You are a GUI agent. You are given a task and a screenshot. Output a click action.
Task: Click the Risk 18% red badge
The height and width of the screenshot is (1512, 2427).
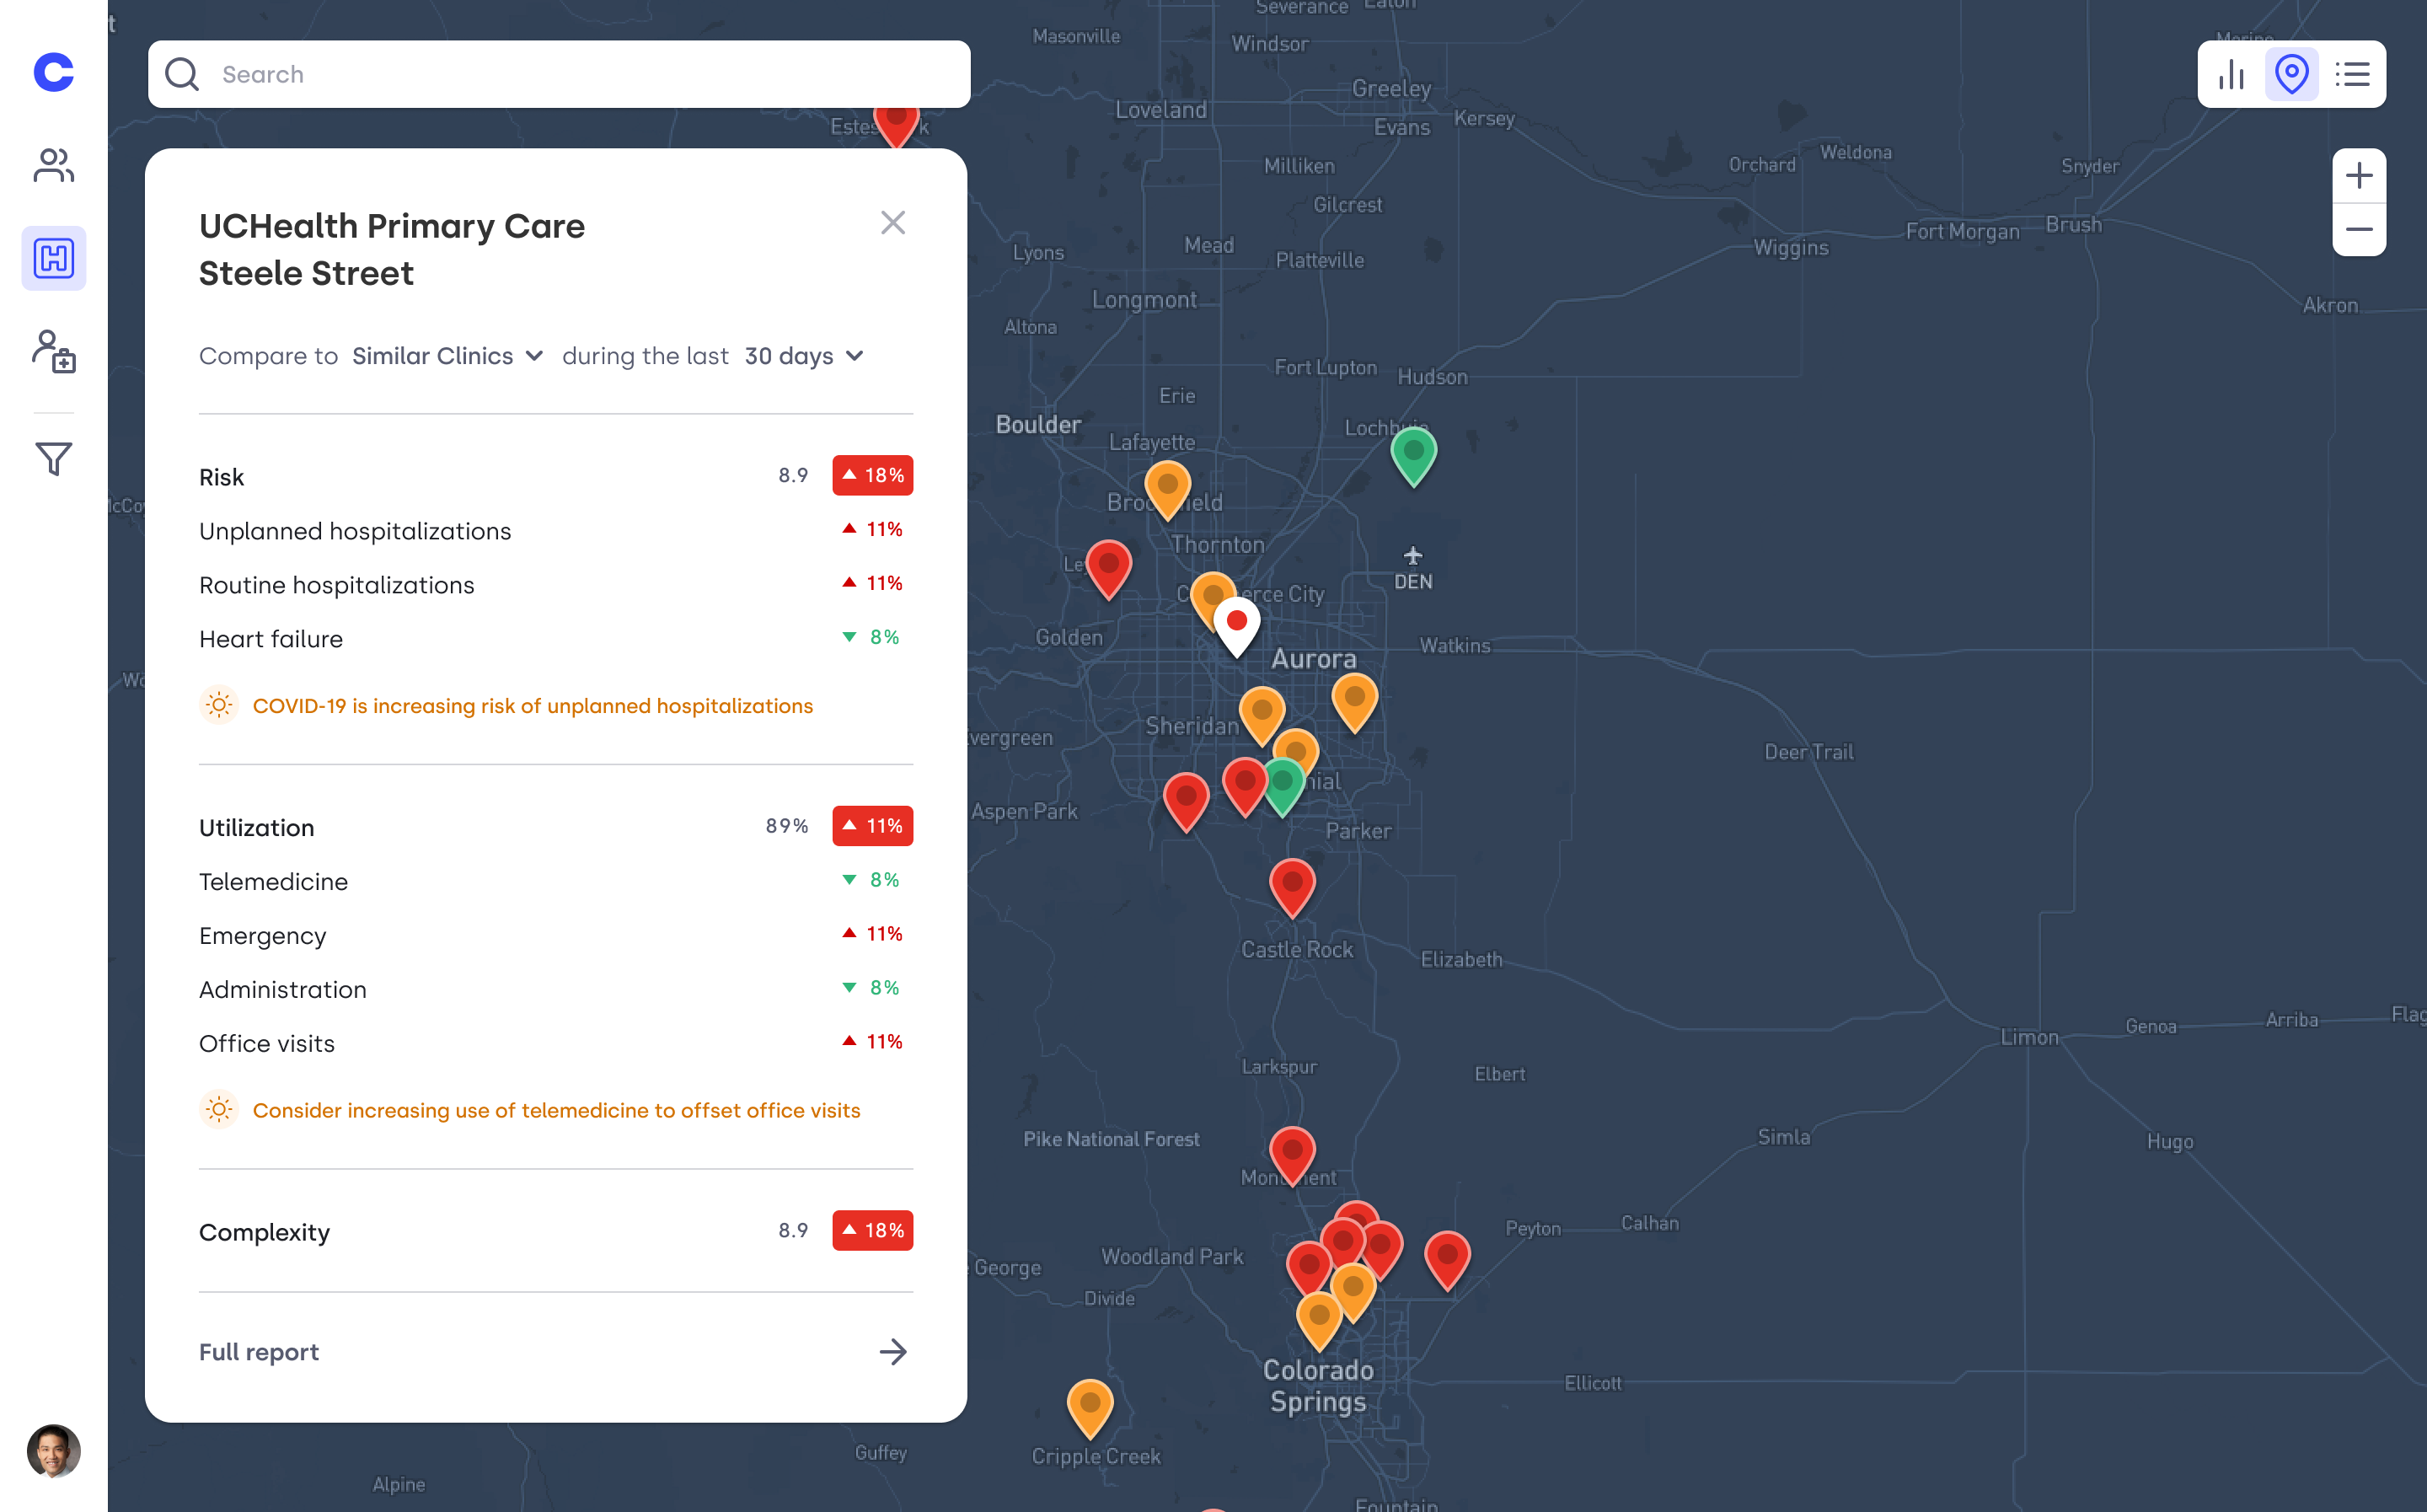coord(871,475)
